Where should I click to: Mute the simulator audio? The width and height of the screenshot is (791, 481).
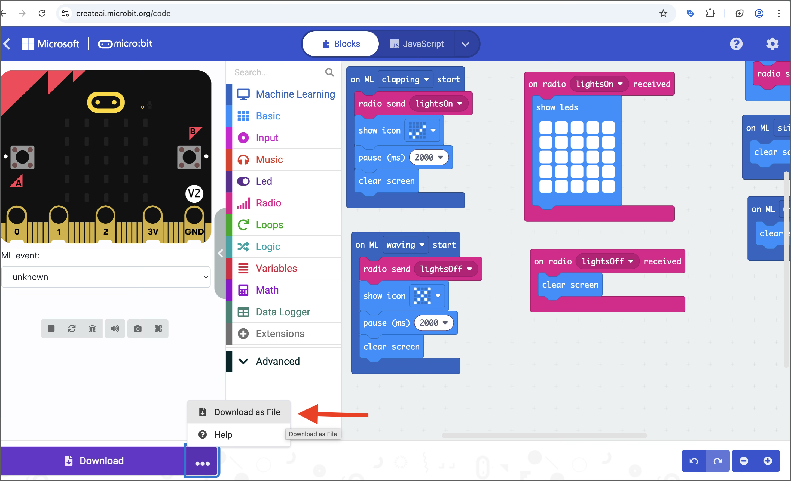[x=115, y=328]
